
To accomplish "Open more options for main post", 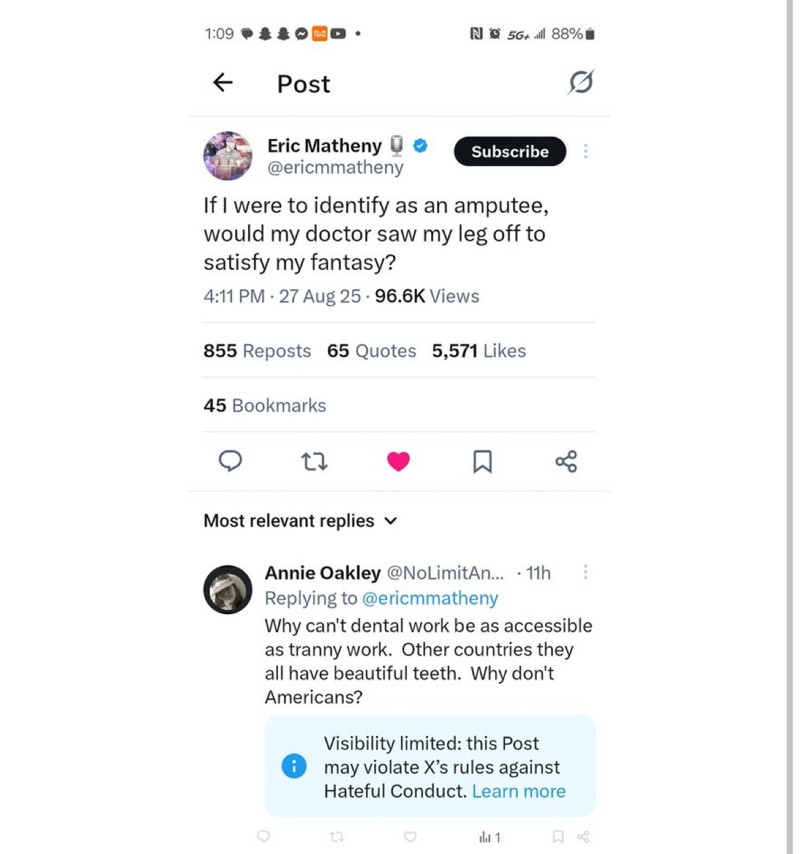I will (586, 151).
